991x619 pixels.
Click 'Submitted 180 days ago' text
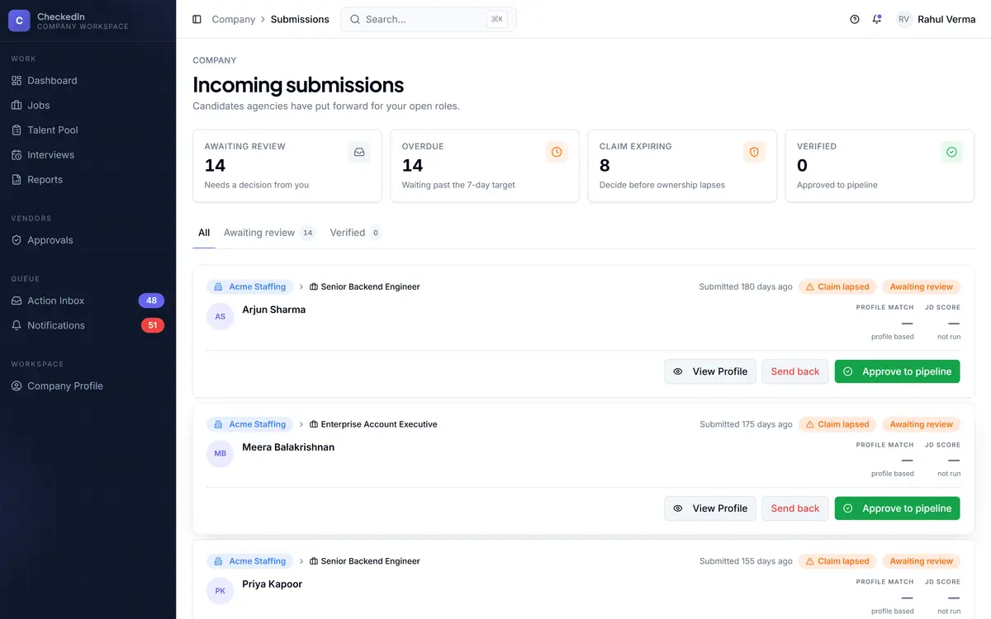tap(746, 286)
